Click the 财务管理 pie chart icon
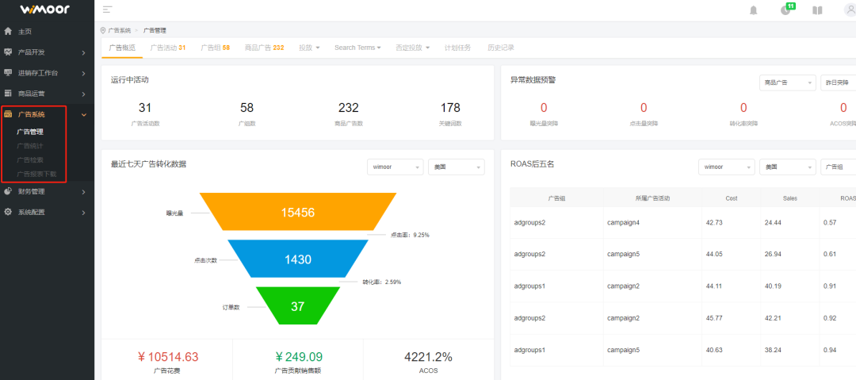The image size is (856, 380). point(8,191)
